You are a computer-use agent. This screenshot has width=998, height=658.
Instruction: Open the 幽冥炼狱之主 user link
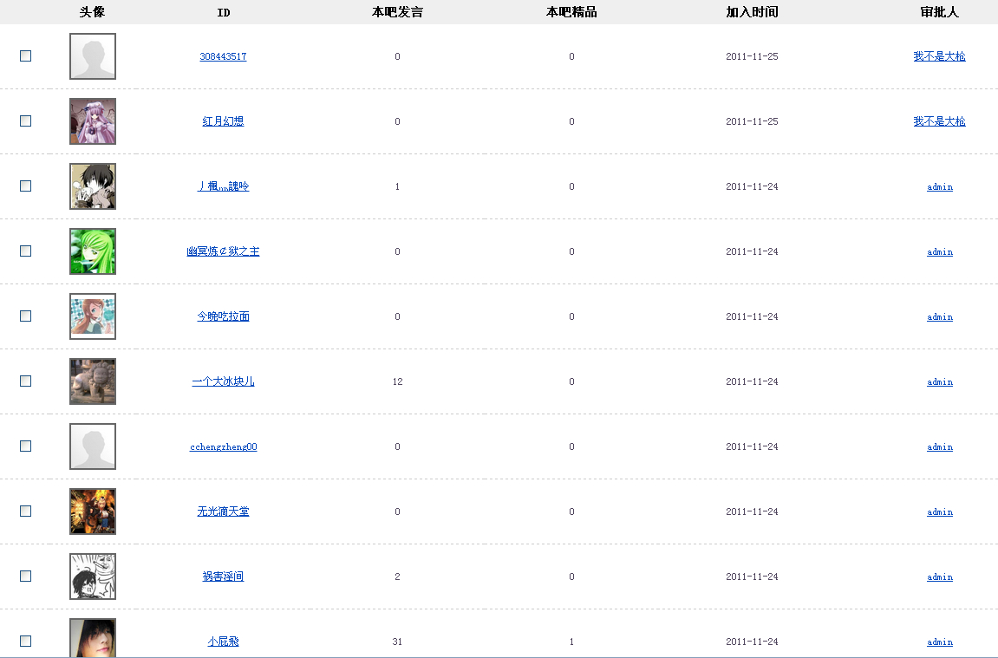coord(223,251)
